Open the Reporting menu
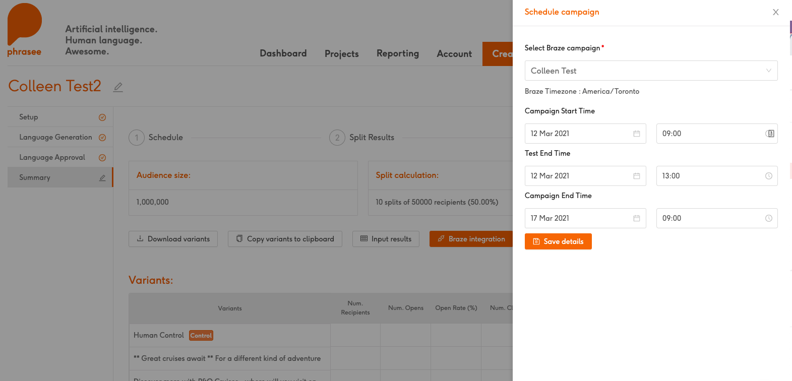The width and height of the screenshot is (792, 381). tap(398, 53)
